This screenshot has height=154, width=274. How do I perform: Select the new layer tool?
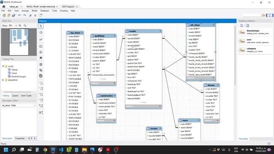[x=41, y=46]
